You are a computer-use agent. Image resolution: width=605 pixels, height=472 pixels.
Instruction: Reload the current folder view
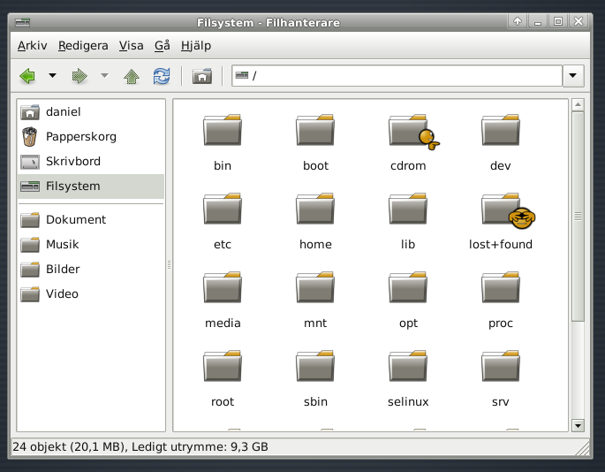(x=162, y=76)
